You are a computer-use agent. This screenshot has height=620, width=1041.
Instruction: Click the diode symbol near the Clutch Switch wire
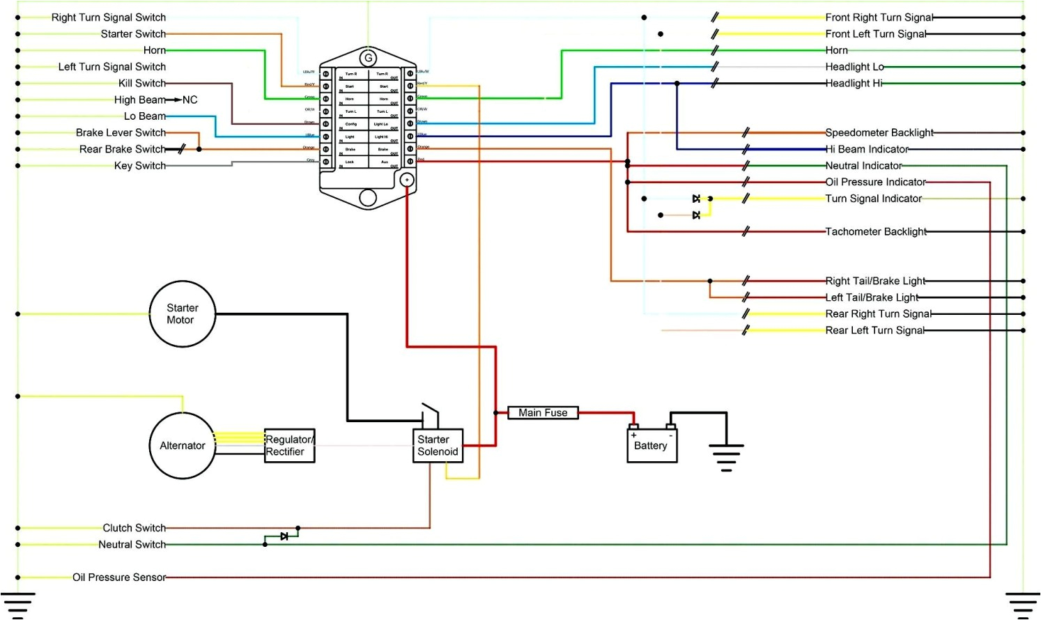pos(284,536)
